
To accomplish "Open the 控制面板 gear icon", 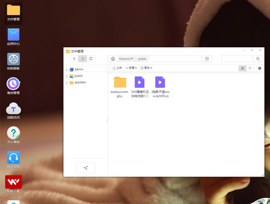I will point(13,61).
